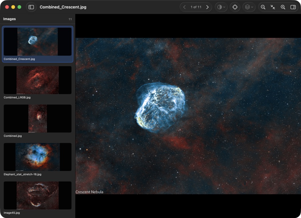Open the half-circle appearance dropdown
The image size is (301, 218).
click(x=221, y=7)
